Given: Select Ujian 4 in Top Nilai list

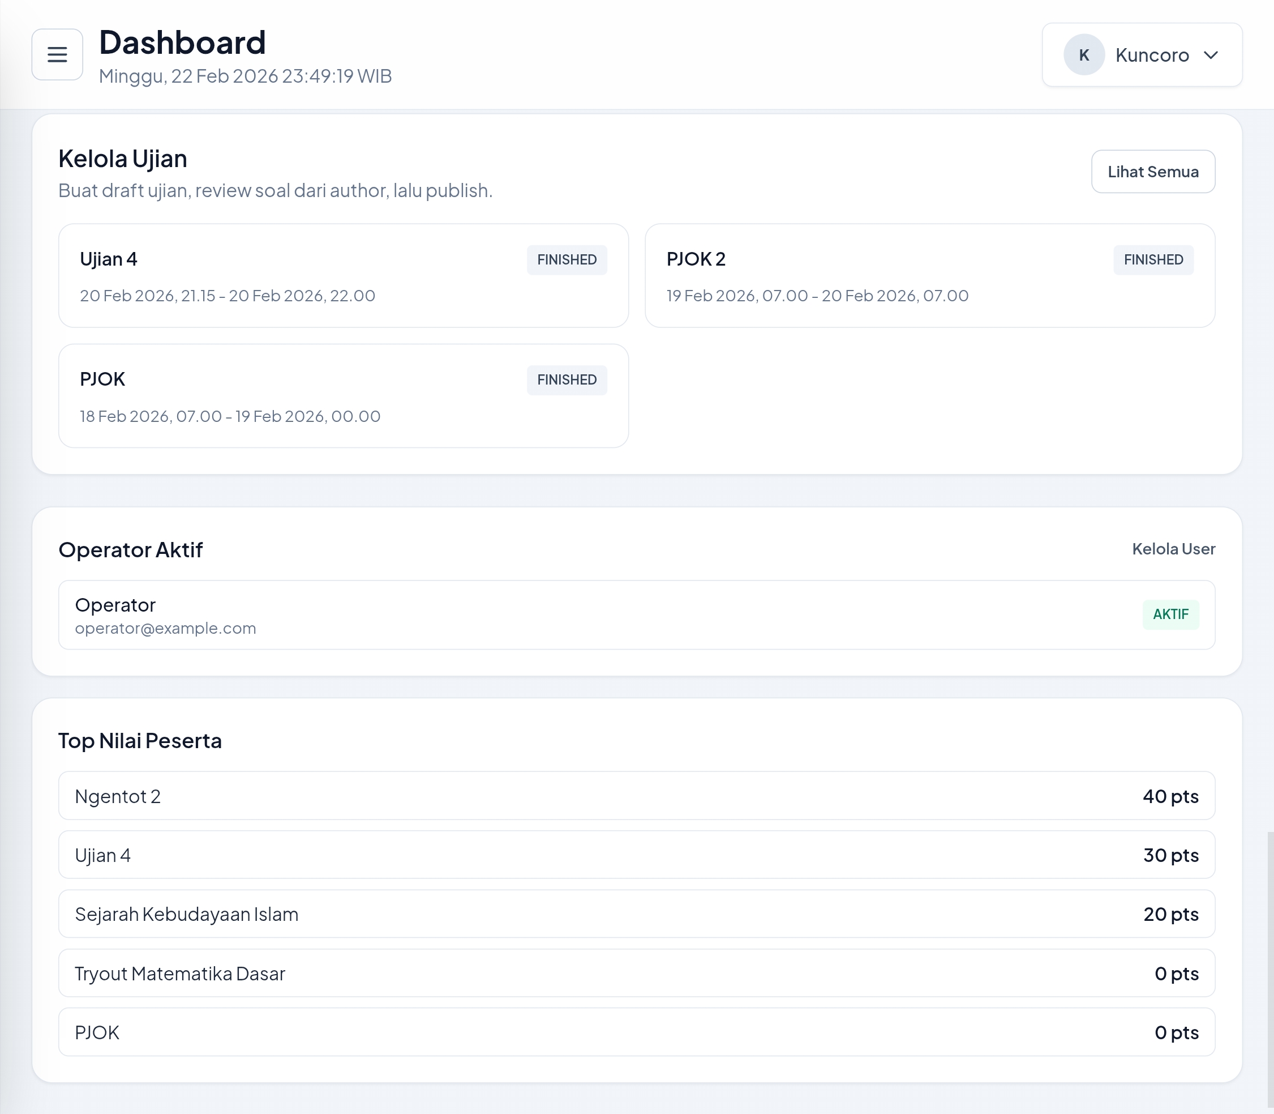Looking at the screenshot, I should [636, 855].
